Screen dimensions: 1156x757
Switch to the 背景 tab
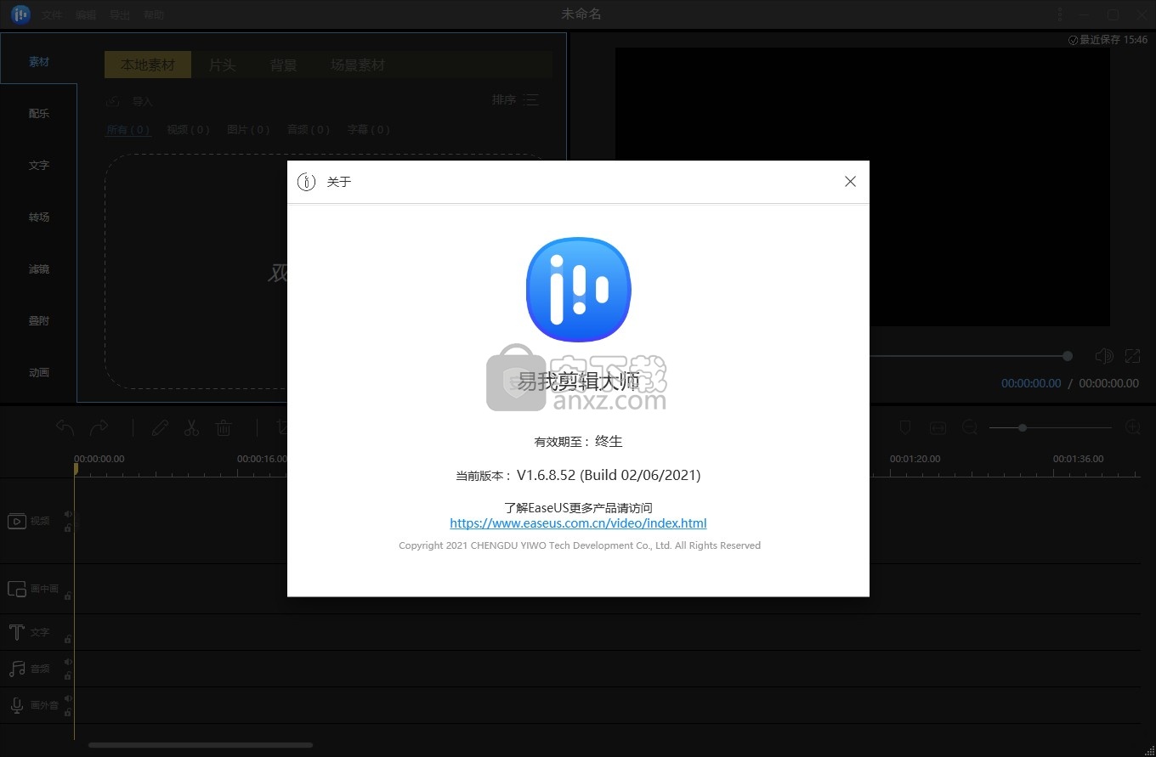click(x=284, y=65)
